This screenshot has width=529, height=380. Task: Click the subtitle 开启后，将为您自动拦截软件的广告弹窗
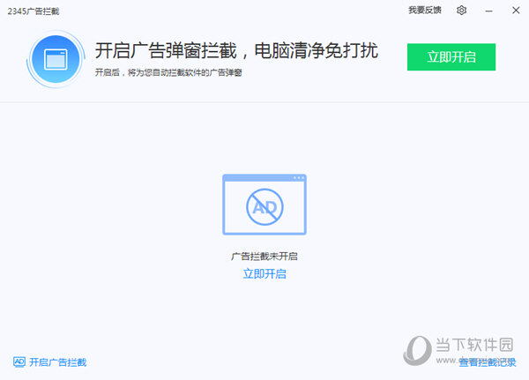[168, 72]
